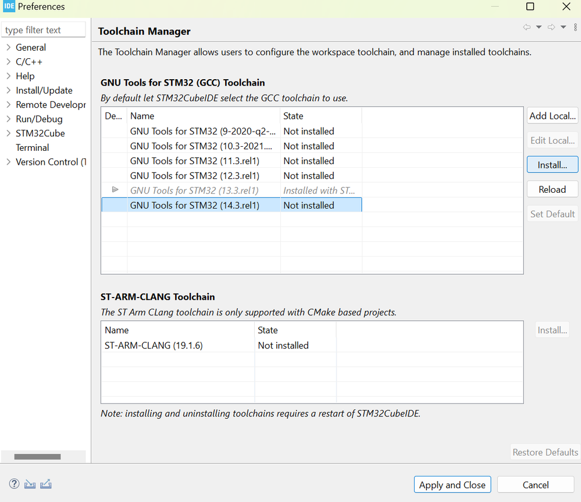This screenshot has height=502, width=581.
Task: Expand the C/C++ preferences node
Action: coord(8,62)
